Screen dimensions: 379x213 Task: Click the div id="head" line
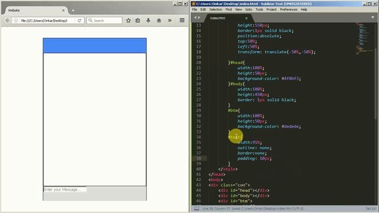click(x=243, y=191)
